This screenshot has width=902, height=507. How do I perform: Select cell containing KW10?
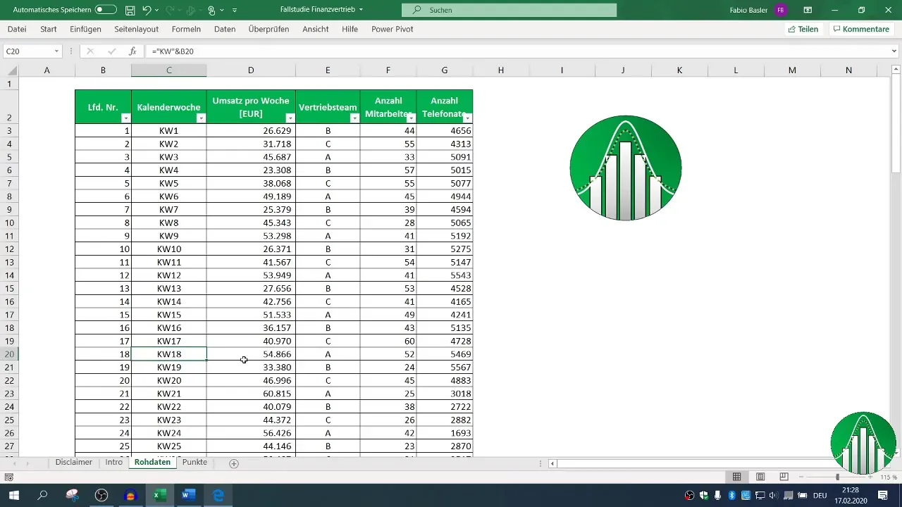[x=169, y=249]
